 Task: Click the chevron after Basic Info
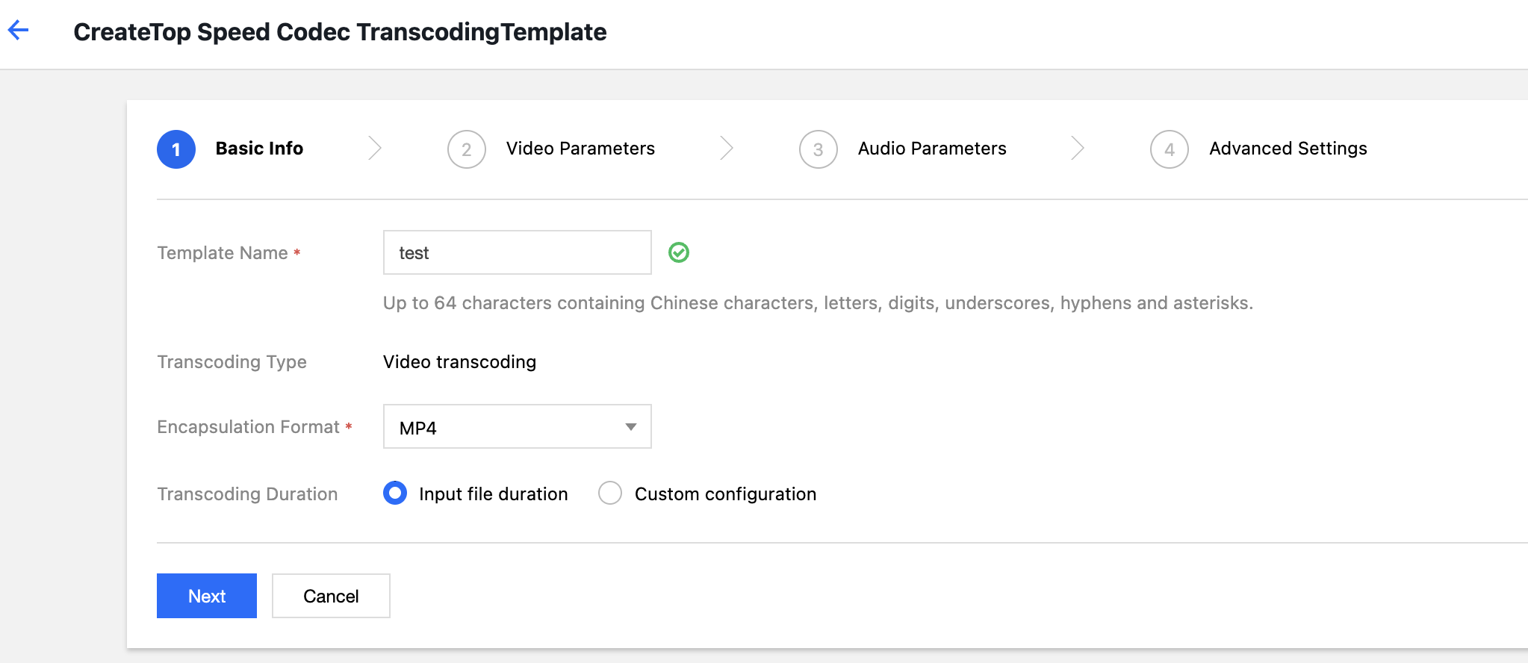click(375, 149)
